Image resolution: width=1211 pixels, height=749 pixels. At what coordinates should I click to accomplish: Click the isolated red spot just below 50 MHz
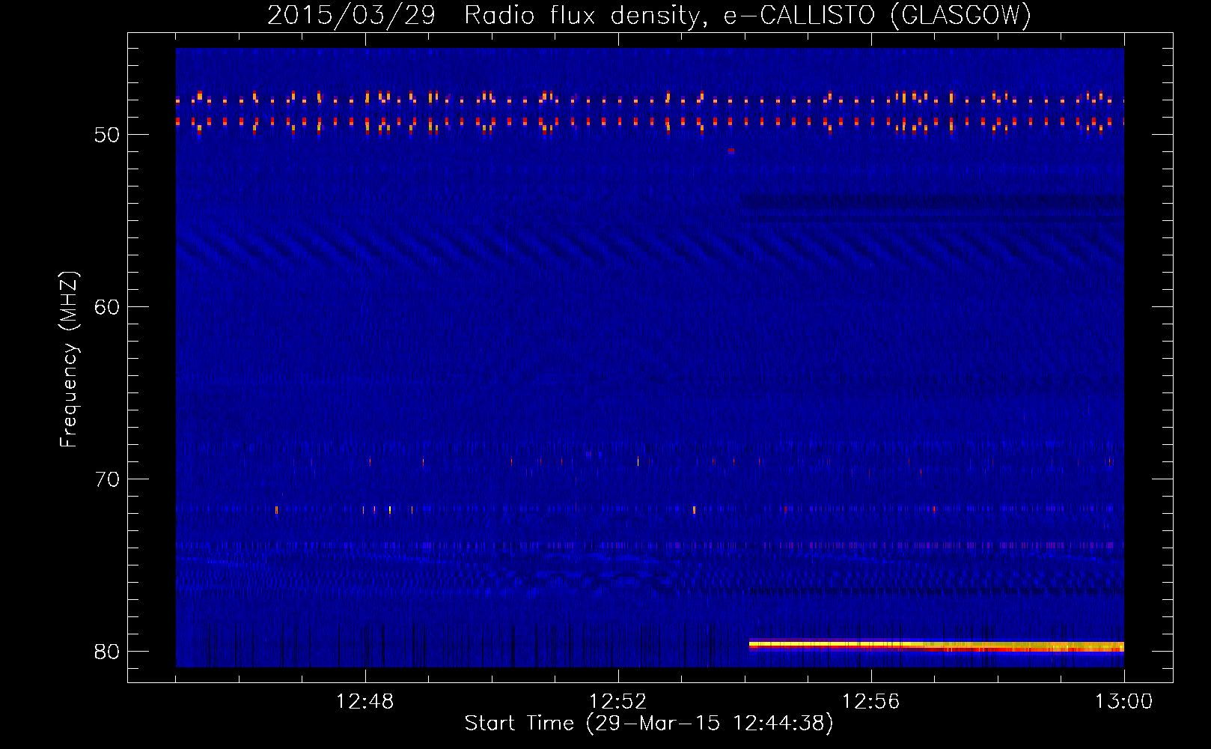click(x=731, y=151)
